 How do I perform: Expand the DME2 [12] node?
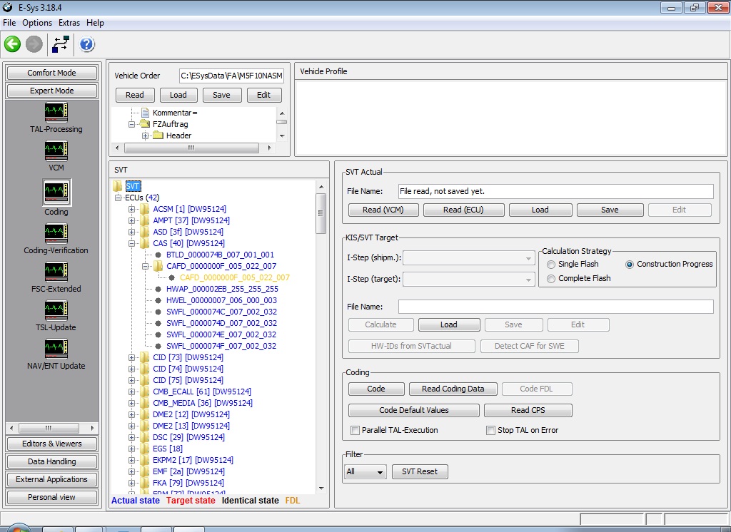pos(131,414)
